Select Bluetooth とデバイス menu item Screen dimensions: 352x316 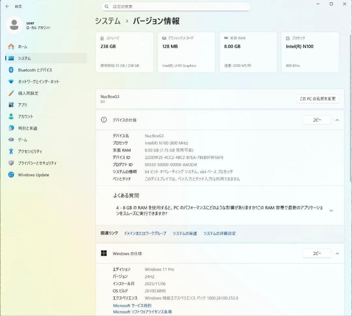tap(46, 70)
